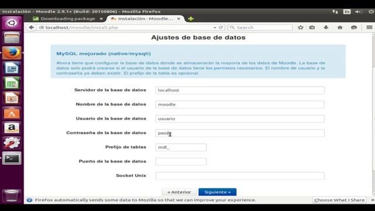375x211 pixels.
Task: Close the Instalación Moodle tab
Action: pos(179,19)
